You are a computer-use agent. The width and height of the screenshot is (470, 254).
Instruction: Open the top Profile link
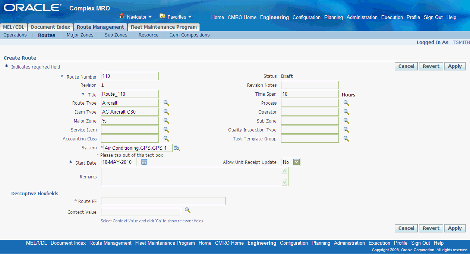[x=413, y=18]
